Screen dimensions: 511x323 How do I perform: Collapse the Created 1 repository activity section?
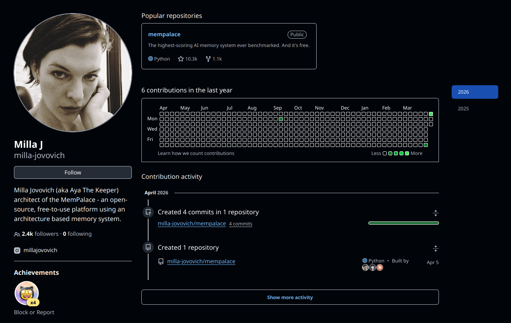[x=435, y=249]
